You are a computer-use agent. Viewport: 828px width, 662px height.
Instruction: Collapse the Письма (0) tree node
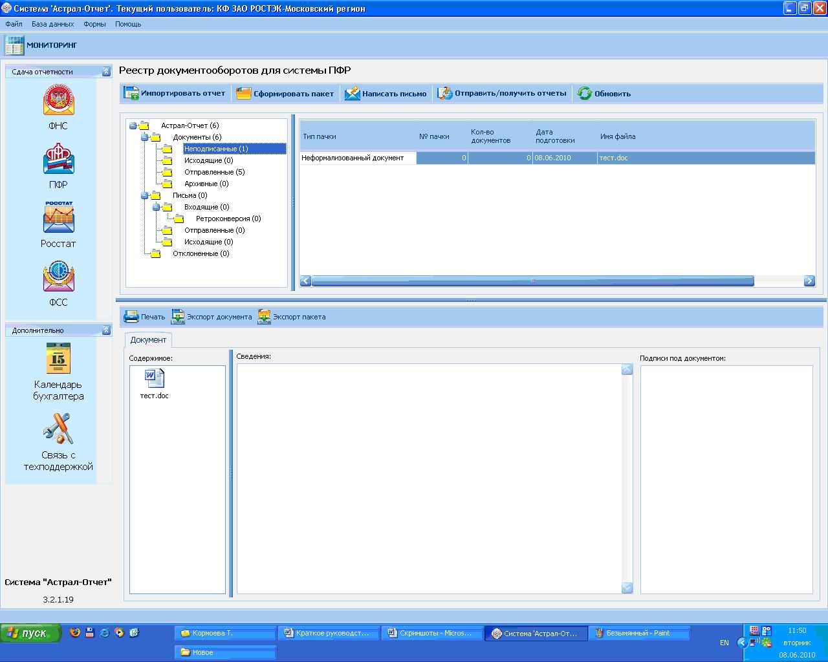pos(144,195)
